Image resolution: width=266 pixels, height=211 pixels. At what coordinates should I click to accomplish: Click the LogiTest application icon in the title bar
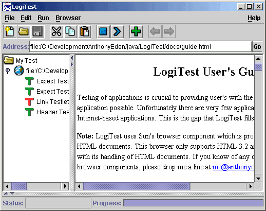pyautogui.click(x=7, y=7)
